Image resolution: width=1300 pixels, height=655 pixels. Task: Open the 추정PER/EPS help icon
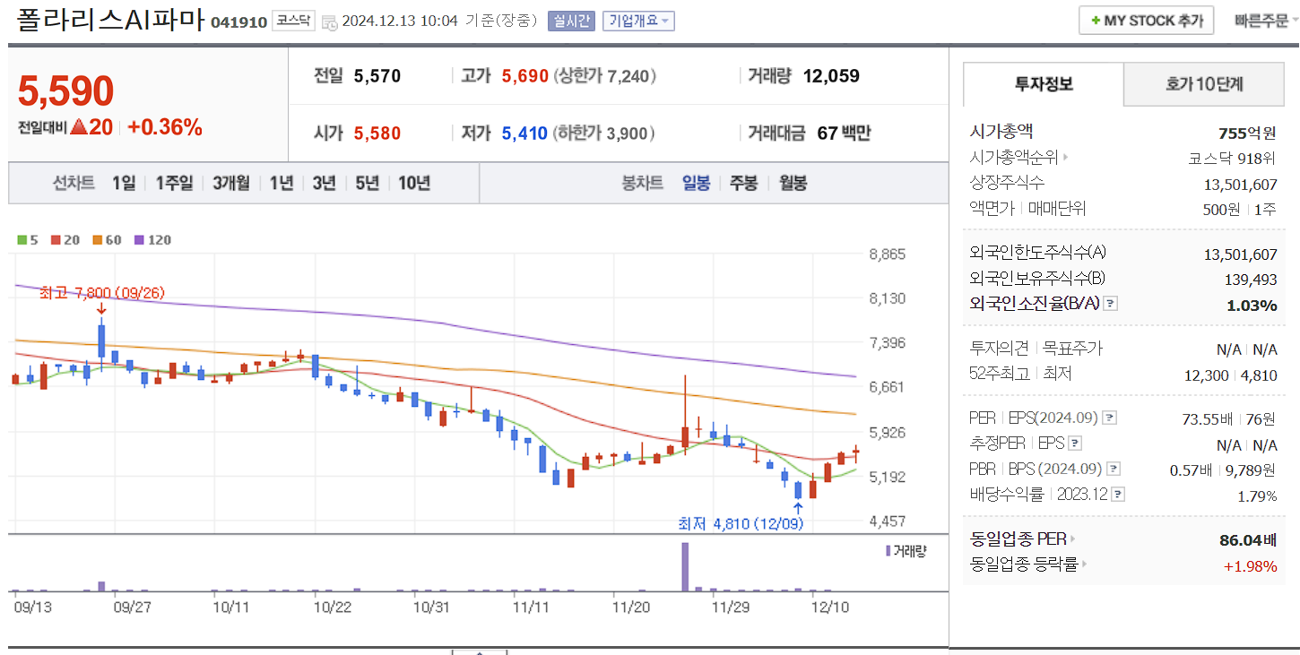(x=1075, y=444)
